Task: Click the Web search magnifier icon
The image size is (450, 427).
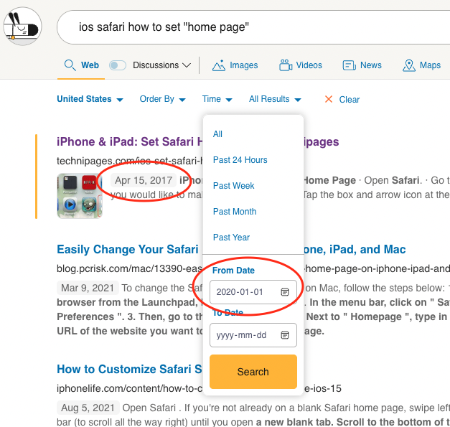Action: tap(70, 65)
